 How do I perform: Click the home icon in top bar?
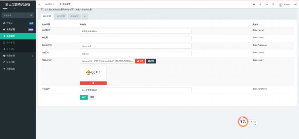[254, 4]
